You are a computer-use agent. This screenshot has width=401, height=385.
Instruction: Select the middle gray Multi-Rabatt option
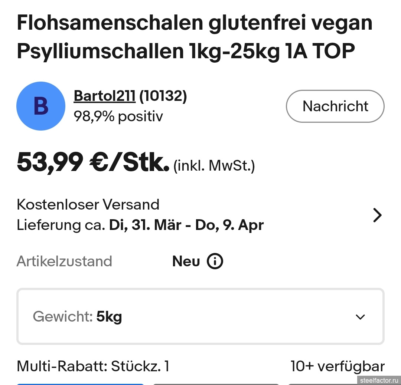(x=216, y=384)
